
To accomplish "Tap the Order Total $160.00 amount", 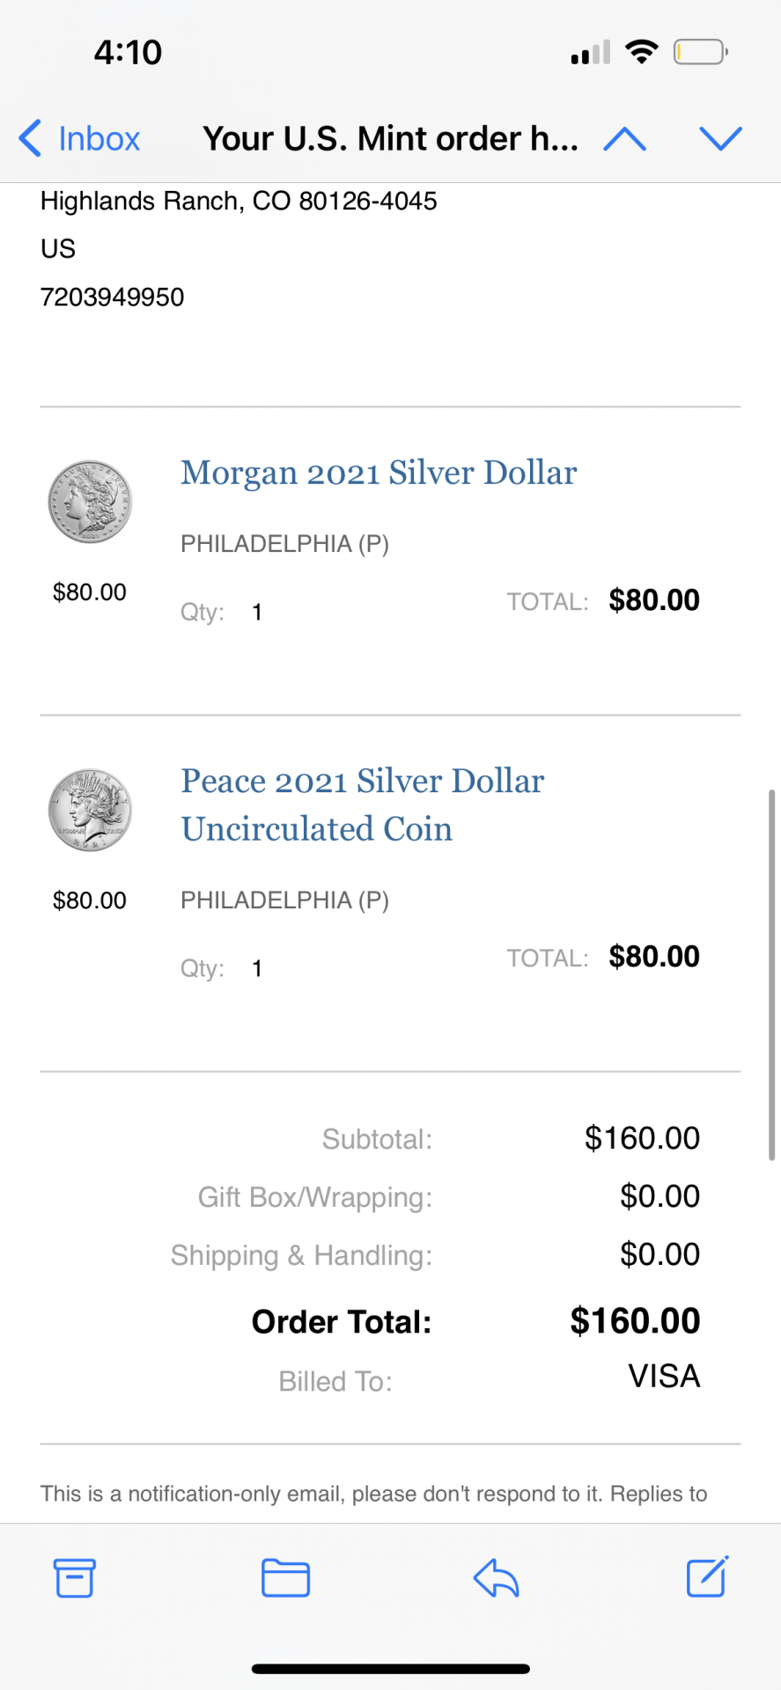I will [635, 1321].
